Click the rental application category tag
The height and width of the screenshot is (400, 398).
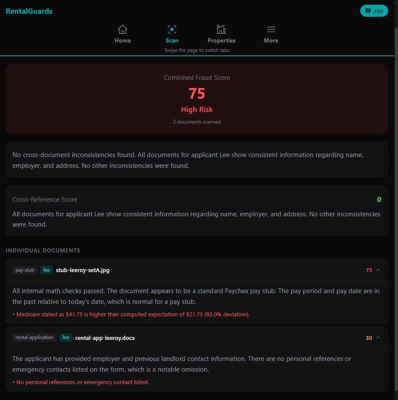34,338
